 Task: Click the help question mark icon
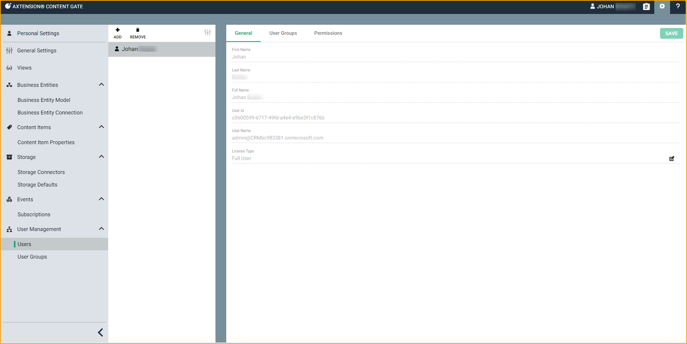pos(678,6)
